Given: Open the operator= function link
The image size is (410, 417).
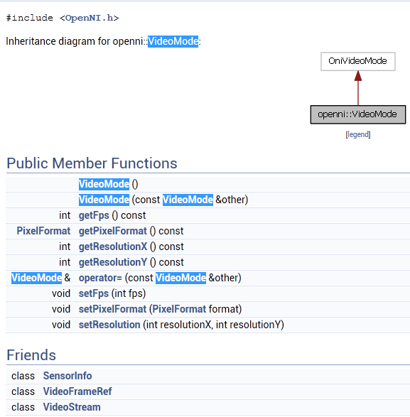Looking at the screenshot, I should click(100, 278).
